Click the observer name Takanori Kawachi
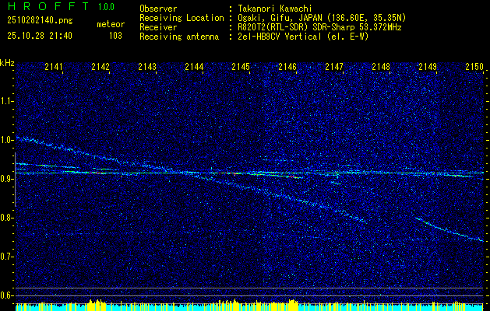Image resolution: width=490 pixels, height=311 pixels. coord(275,9)
